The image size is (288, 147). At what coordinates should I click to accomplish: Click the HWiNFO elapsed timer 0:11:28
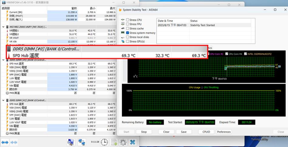(95, 142)
